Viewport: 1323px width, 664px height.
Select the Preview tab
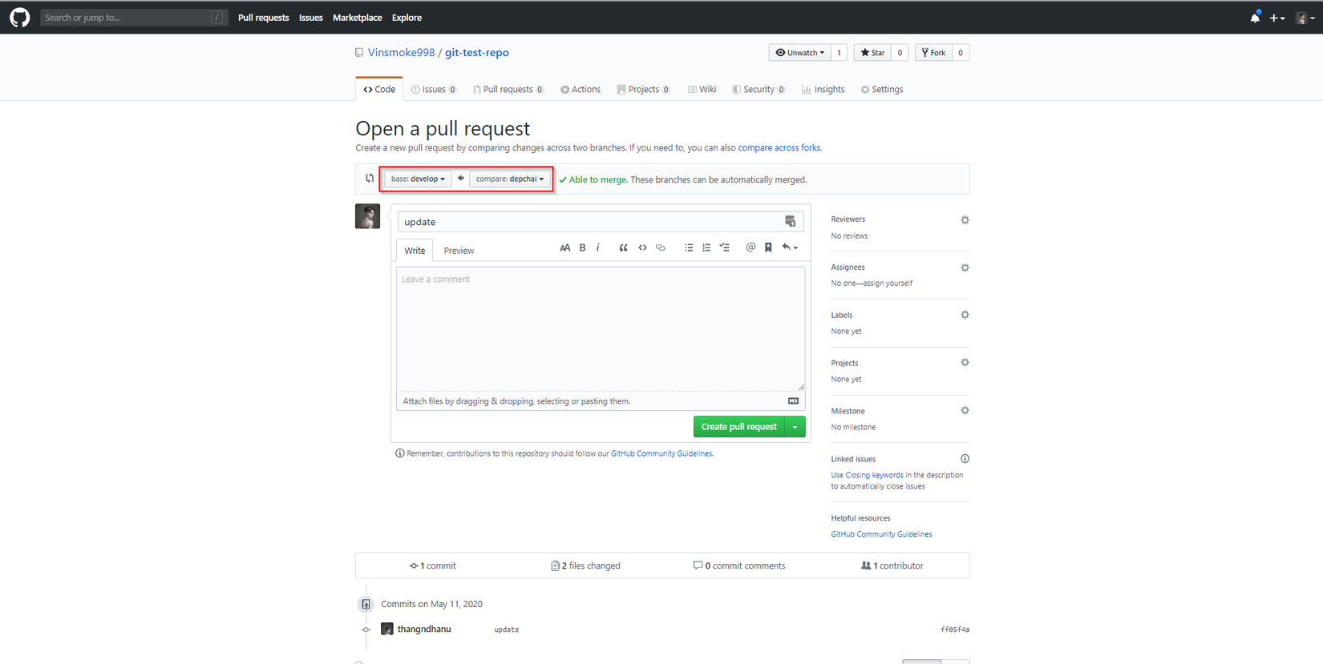tap(459, 251)
